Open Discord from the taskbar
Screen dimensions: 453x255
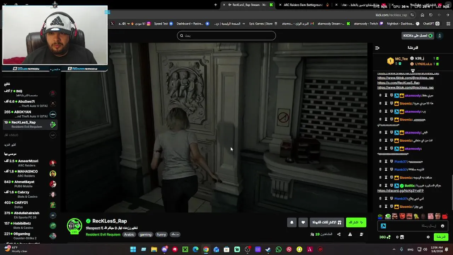[164, 249]
